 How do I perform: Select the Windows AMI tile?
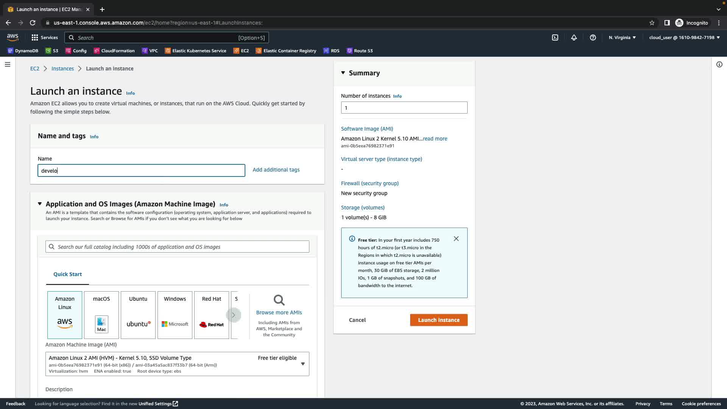click(x=175, y=315)
